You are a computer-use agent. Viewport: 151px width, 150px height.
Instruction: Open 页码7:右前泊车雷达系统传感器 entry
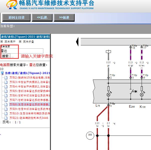pyautogui.click(x=30, y=100)
